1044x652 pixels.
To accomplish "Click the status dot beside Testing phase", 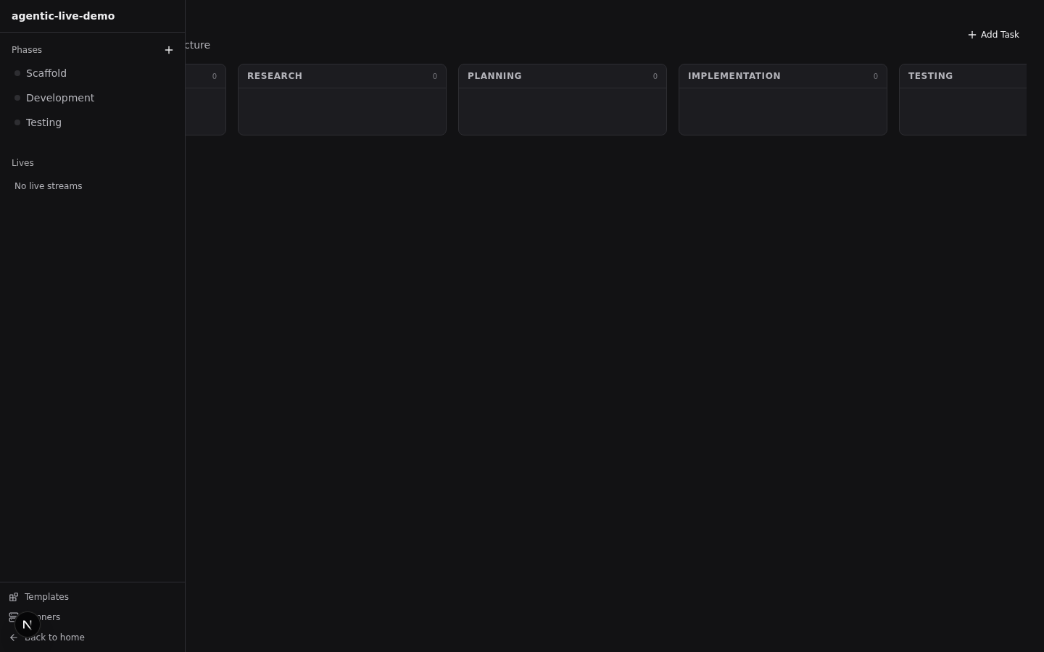I will coord(17,122).
